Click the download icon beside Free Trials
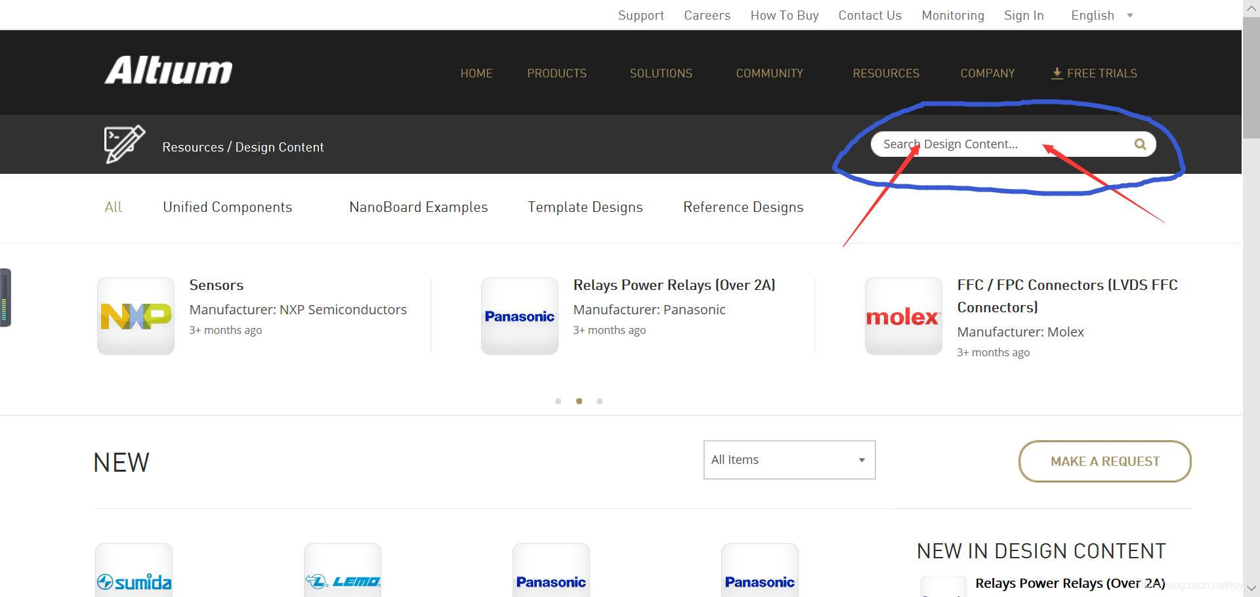 point(1057,73)
